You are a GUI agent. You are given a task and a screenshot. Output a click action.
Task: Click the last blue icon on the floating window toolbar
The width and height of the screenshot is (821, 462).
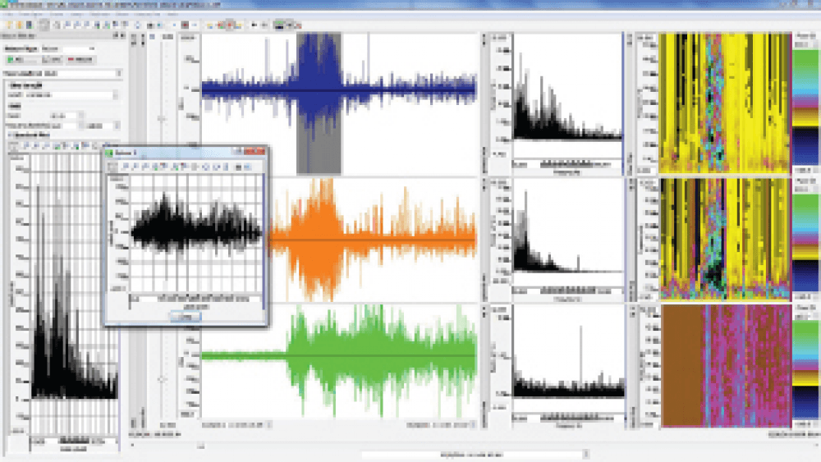pyautogui.click(x=247, y=167)
